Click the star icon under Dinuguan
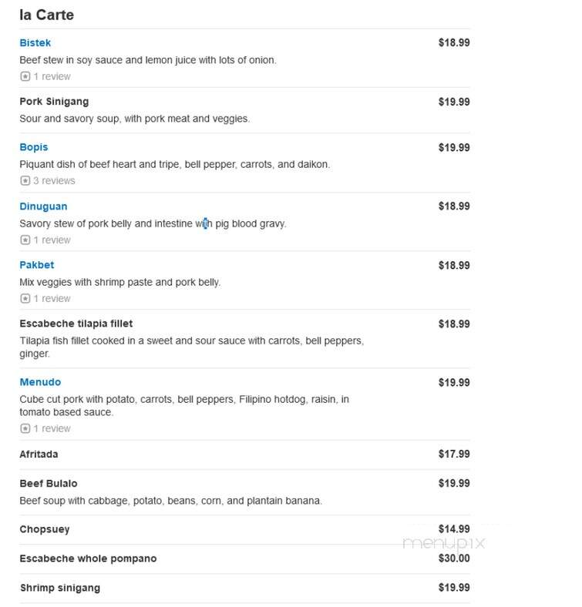This screenshot has height=607, width=582. [25, 240]
